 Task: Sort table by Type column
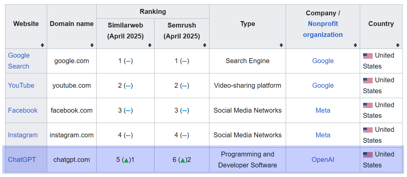[x=281, y=45]
